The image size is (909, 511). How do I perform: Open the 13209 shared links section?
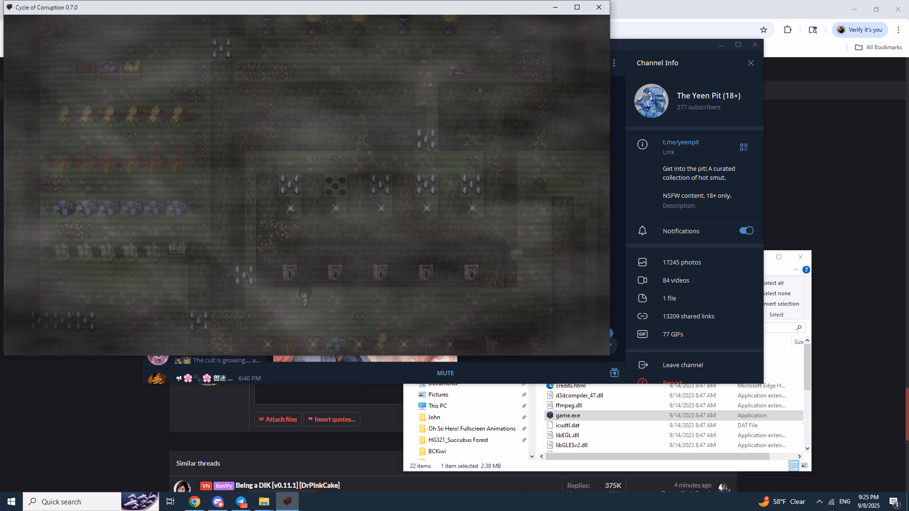point(688,317)
